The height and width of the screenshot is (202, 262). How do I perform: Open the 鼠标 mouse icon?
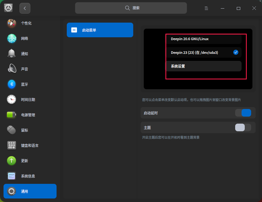pyautogui.click(x=12, y=130)
